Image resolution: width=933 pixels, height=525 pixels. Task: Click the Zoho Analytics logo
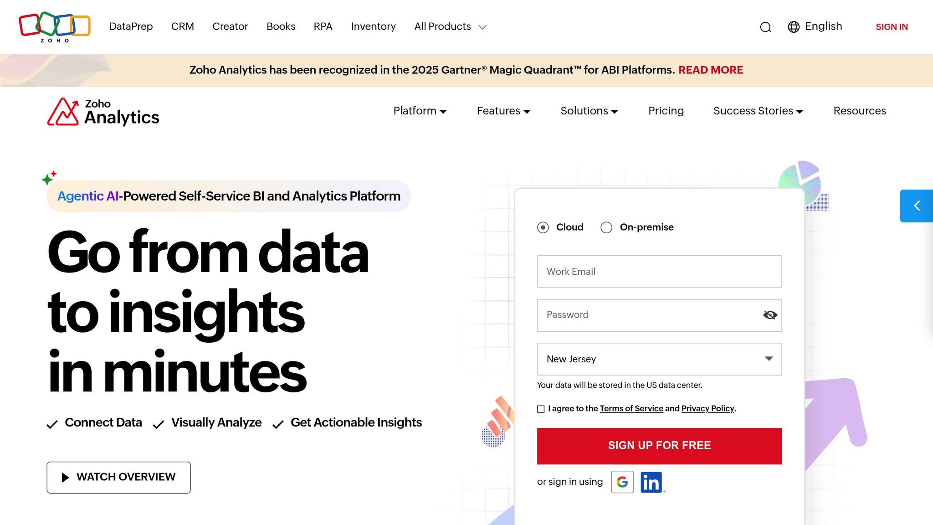(103, 111)
